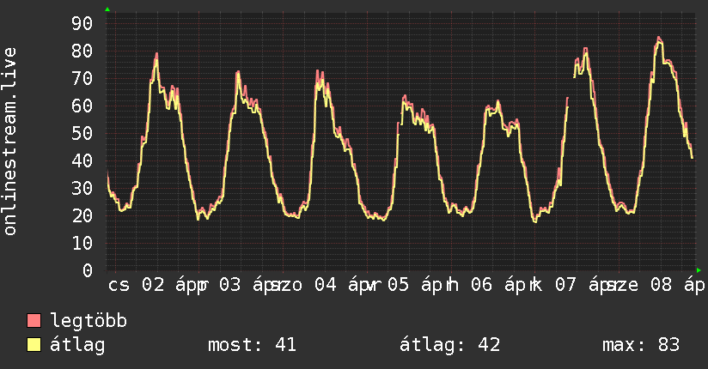The image size is (708, 369).
Task: Click the 30 y-axis label
Action: pos(82,188)
